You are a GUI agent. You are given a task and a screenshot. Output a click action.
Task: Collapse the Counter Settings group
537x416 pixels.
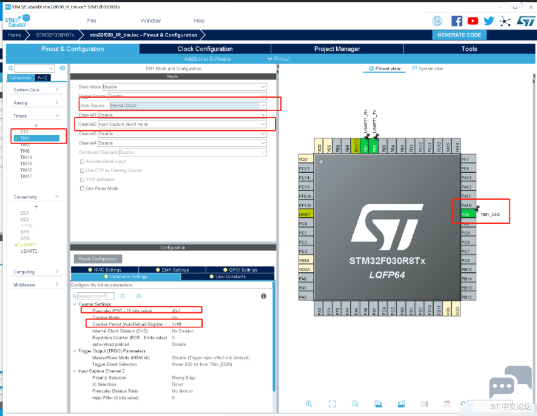tap(75, 304)
